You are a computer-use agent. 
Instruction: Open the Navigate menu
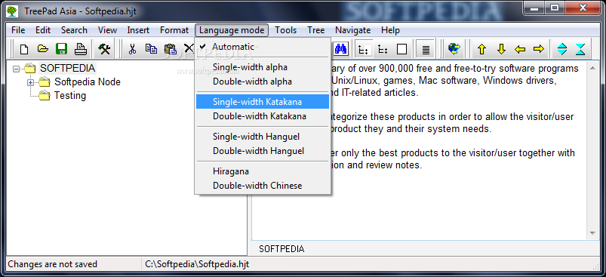(353, 30)
